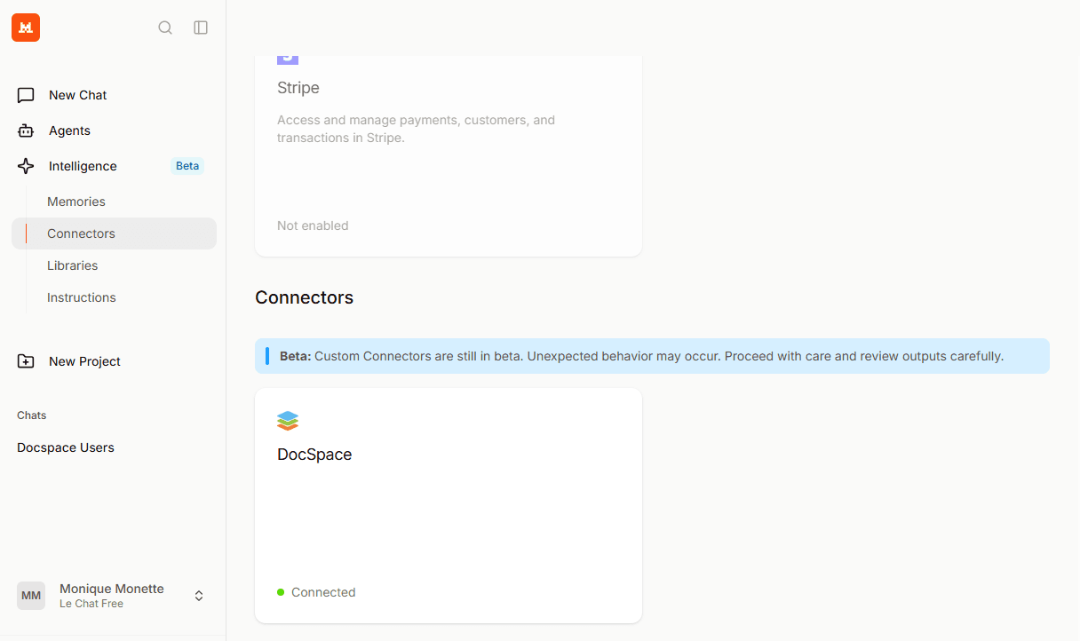Click the DocSpace layers icon
Screen dimensions: 1080x641
[x=288, y=421]
